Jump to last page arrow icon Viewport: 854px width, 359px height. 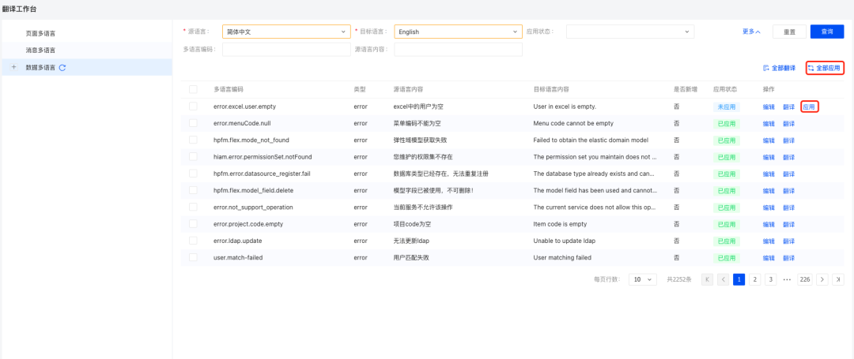point(838,279)
